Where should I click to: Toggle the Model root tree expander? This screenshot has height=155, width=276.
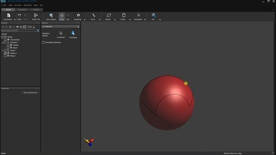[2, 37]
